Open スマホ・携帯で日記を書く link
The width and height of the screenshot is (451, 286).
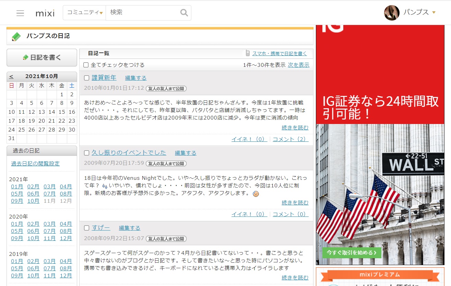coord(280,53)
